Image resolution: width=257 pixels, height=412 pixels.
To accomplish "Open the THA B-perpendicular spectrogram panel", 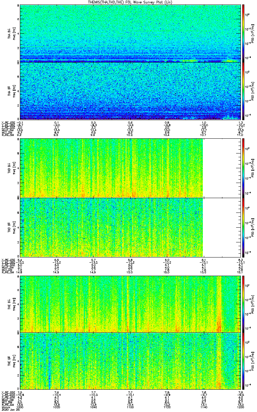I will [131, 33].
